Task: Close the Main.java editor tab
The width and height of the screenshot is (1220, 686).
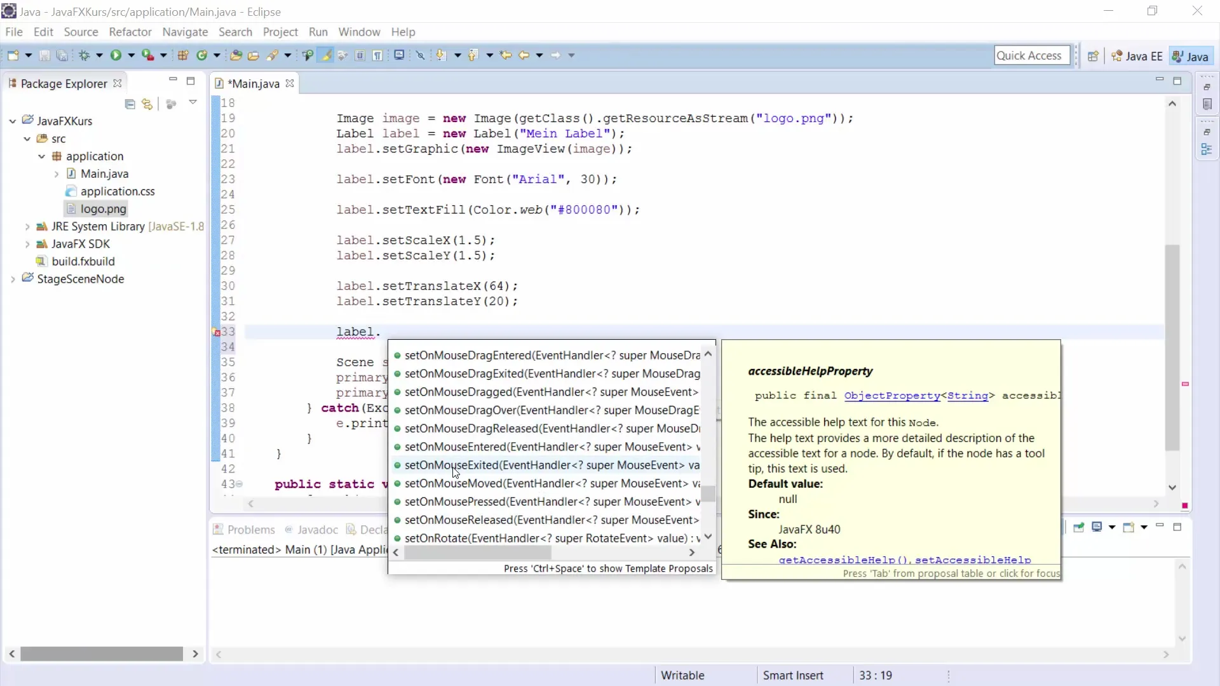Action: point(290,83)
